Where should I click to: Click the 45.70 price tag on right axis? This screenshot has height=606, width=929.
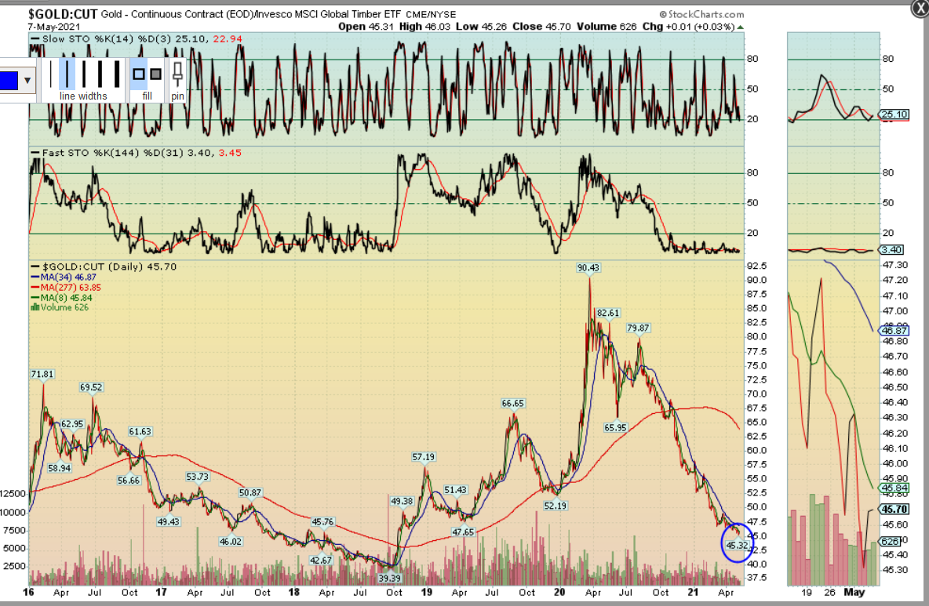(x=894, y=508)
